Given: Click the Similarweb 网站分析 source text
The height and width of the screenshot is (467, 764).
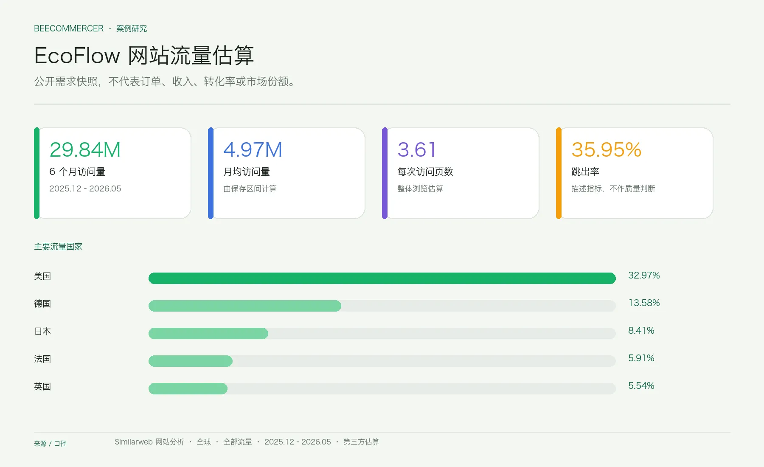Looking at the screenshot, I should [149, 442].
